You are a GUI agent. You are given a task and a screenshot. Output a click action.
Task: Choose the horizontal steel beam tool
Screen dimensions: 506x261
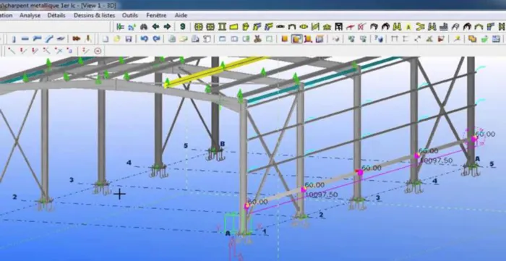pos(25,39)
